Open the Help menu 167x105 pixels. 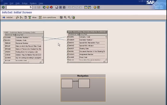coord(41,3)
